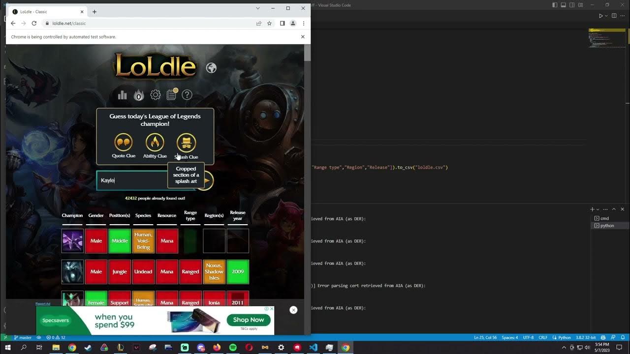Viewport: 630px width, 354px height.
Task: Open the streak flame icon showing 0
Action: 138,95
